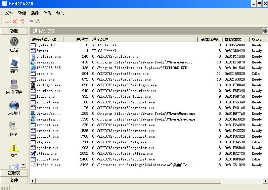Image resolution: width=268 pixels, height=190 pixels.
Task: Click the path C:\WINDOWS\system32\ctfmon.exe
Action: 122,154
